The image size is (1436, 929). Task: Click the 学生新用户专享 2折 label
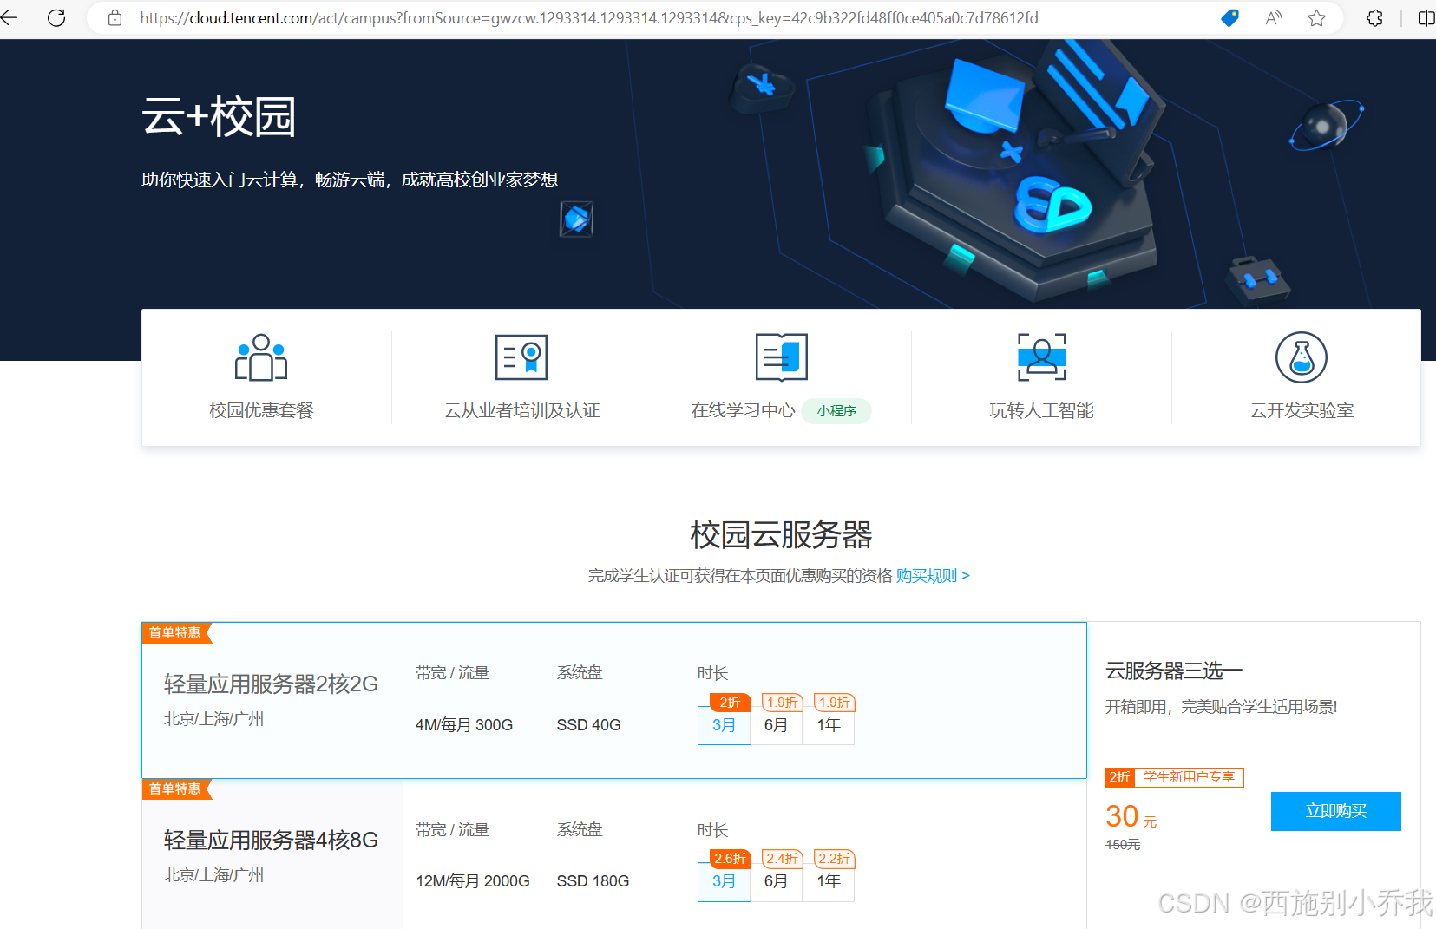click(x=1175, y=777)
